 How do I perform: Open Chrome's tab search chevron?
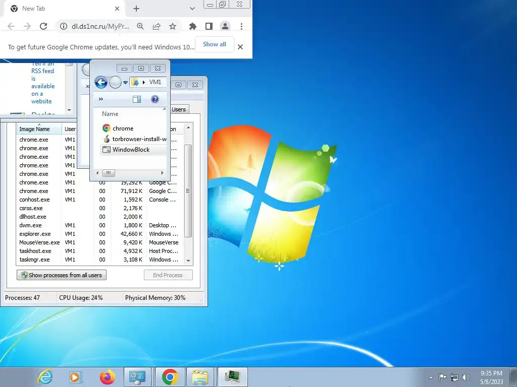(192, 9)
